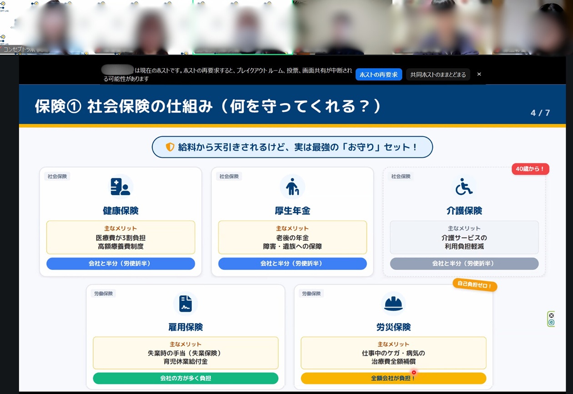573x394 pixels.
Task: Click the health insurance medical record icon
Action: coord(121,187)
